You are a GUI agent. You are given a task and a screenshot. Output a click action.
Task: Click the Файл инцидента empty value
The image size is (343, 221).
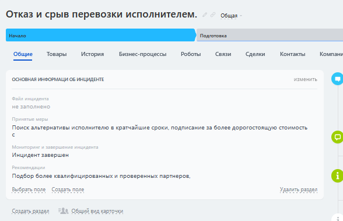click(31, 107)
